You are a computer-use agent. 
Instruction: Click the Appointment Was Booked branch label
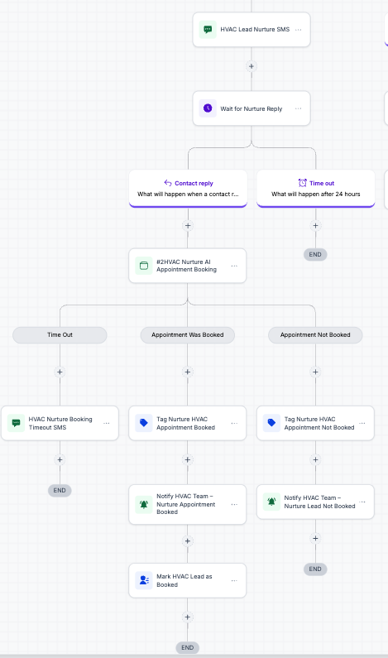pos(188,335)
